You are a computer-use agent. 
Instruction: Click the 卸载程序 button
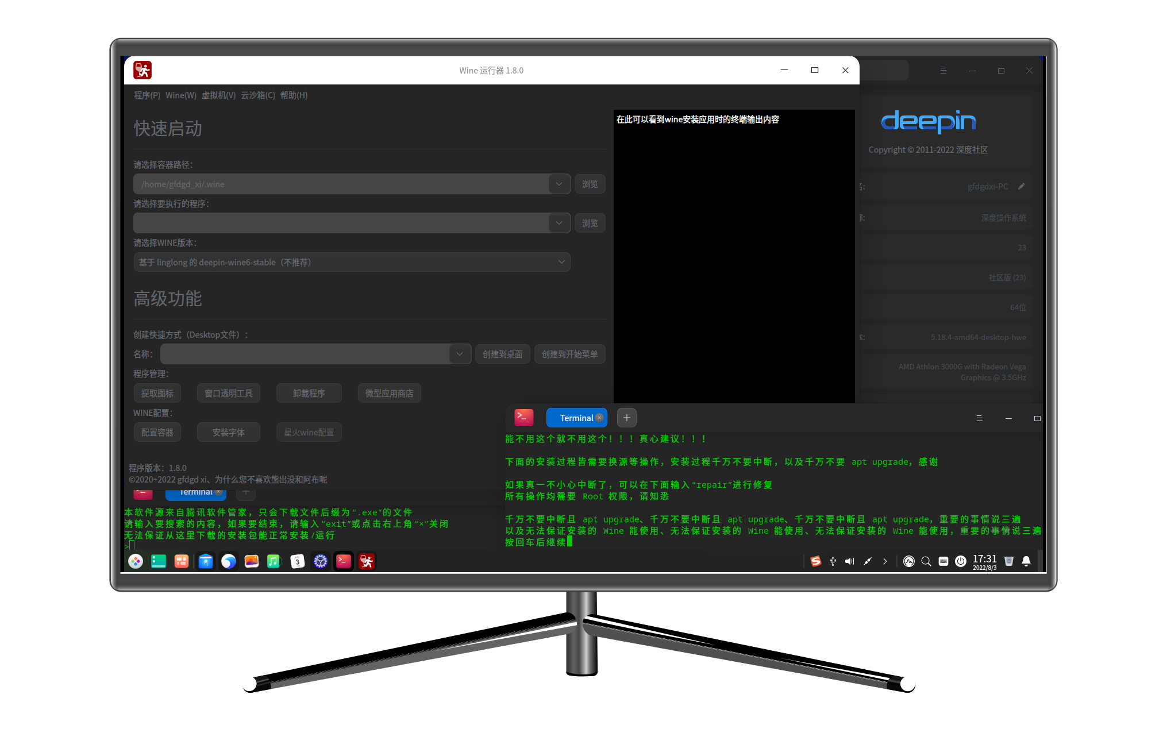(309, 393)
